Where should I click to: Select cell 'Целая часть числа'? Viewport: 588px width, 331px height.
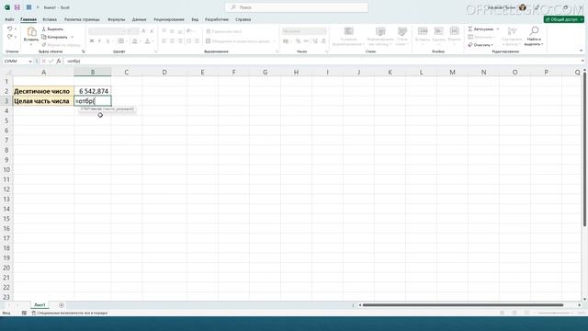pos(43,101)
